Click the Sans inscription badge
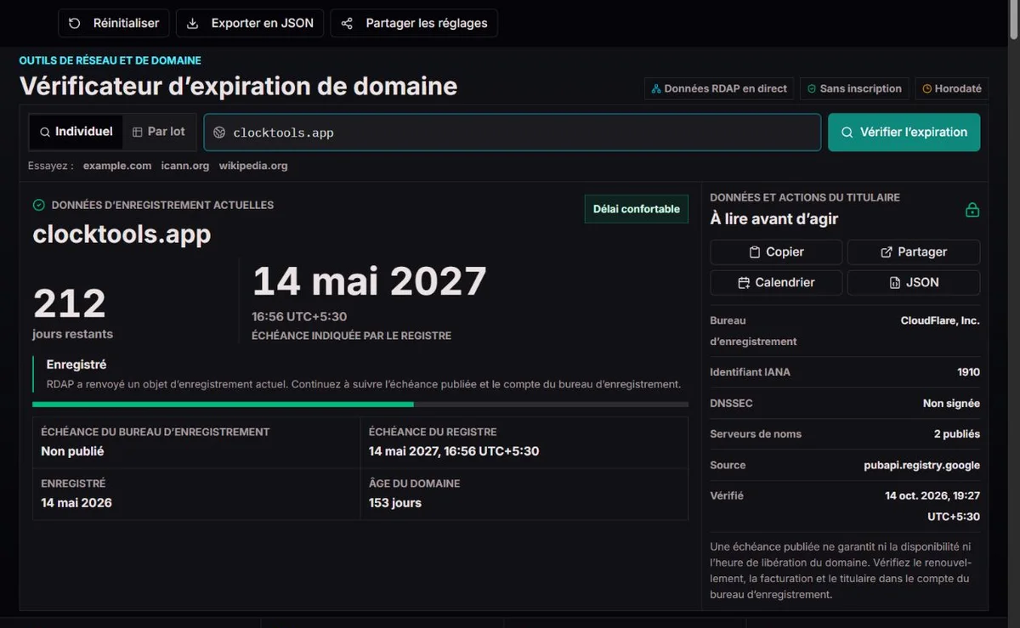 pos(854,88)
